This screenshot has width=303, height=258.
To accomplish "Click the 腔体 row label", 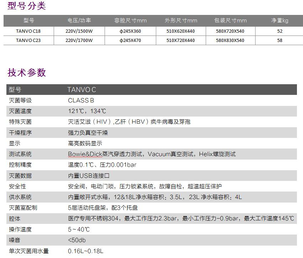I will [15, 219].
